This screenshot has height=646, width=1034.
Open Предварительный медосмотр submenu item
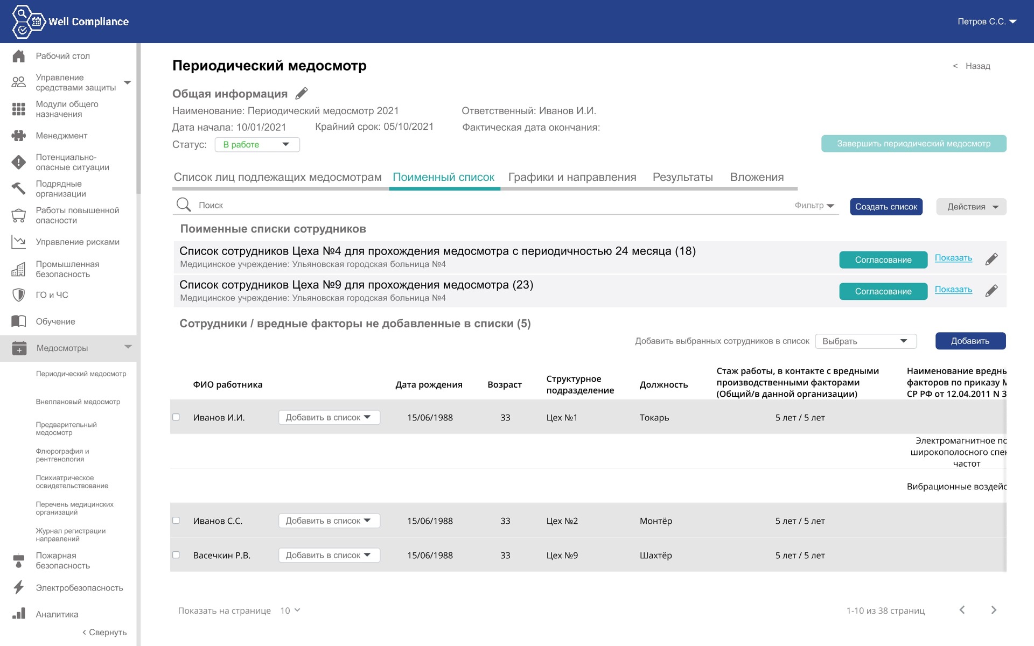(66, 429)
